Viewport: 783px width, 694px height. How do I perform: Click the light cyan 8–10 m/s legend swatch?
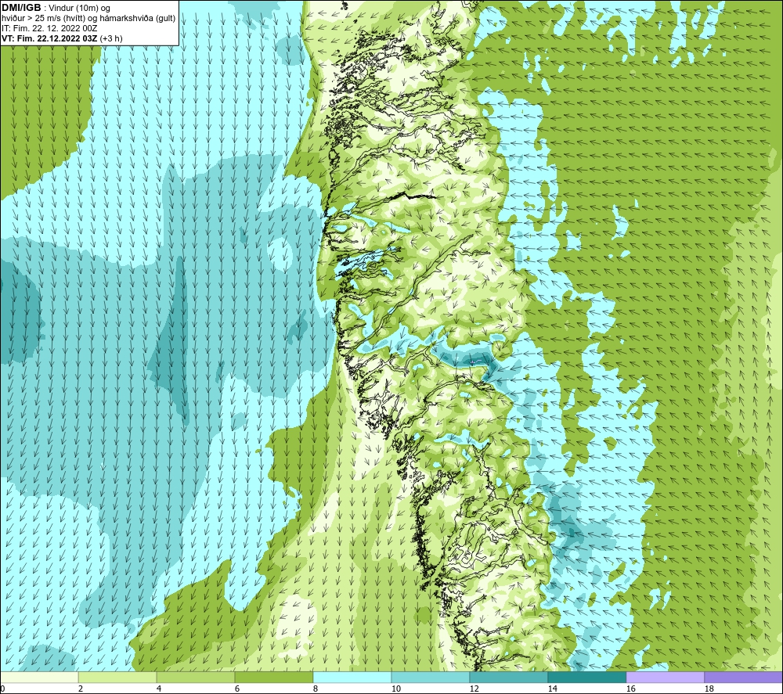pos(352,677)
